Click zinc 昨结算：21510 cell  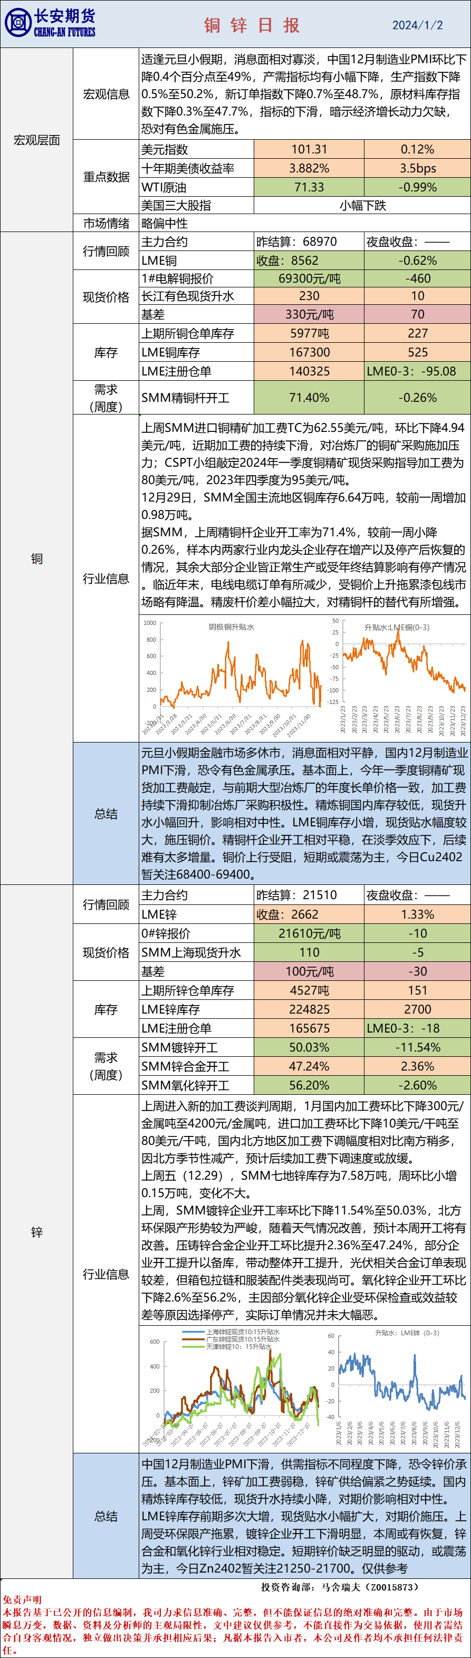coord(309,895)
